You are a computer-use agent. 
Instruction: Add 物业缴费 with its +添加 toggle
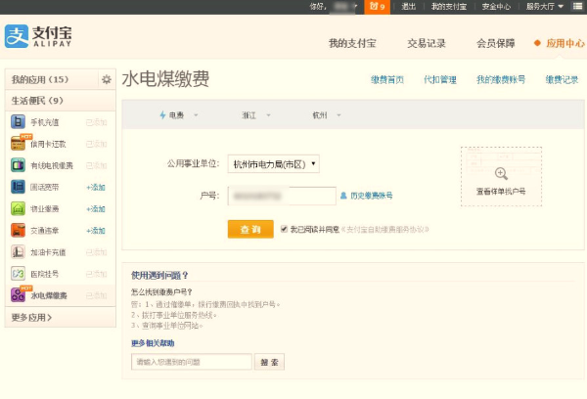96,208
